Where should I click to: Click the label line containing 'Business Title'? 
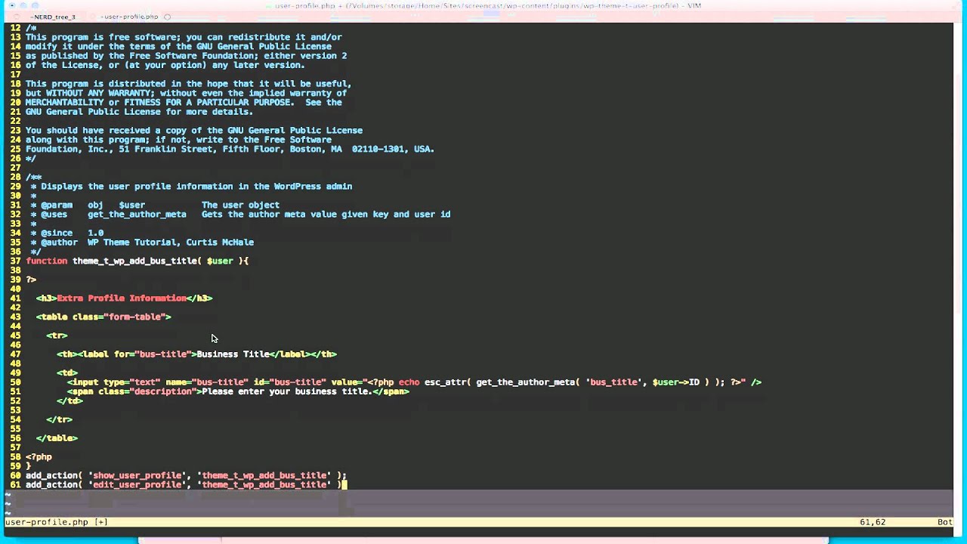click(196, 354)
